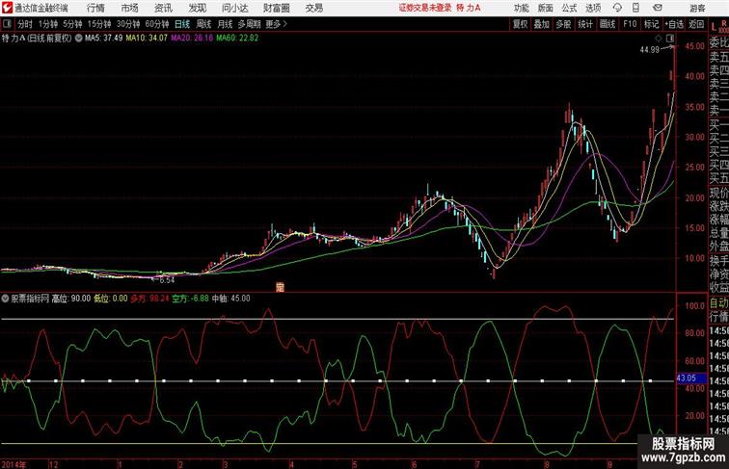This screenshot has height=469, width=729.
Task: Click the MA20: 26.16 label
Action: click(x=192, y=39)
